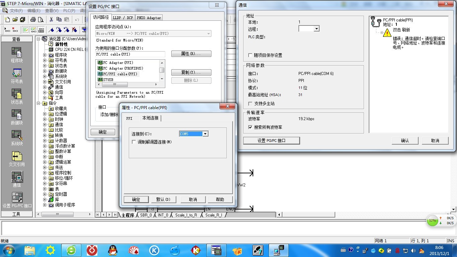Screen dimensions: 457x257
Task: Expand the 调用子程序 tree node
Action: pyautogui.click(x=45, y=205)
